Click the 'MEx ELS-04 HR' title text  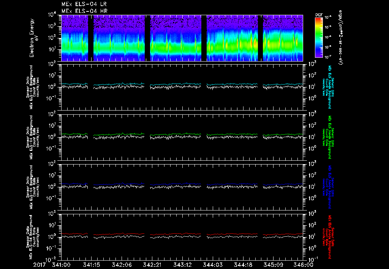point(84,11)
